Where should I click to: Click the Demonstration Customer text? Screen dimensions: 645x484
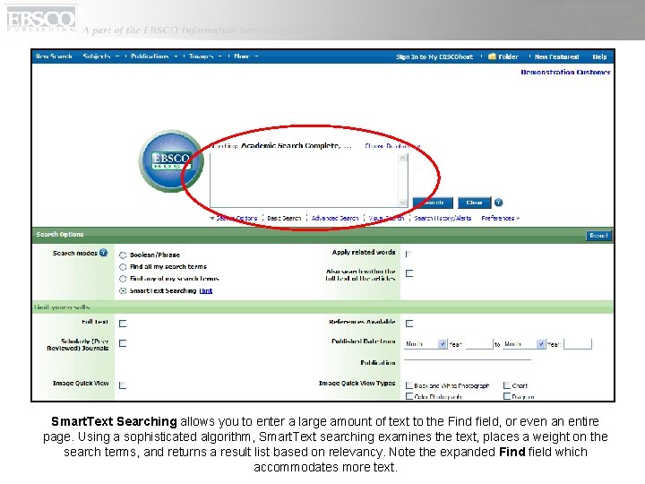pyautogui.click(x=565, y=72)
